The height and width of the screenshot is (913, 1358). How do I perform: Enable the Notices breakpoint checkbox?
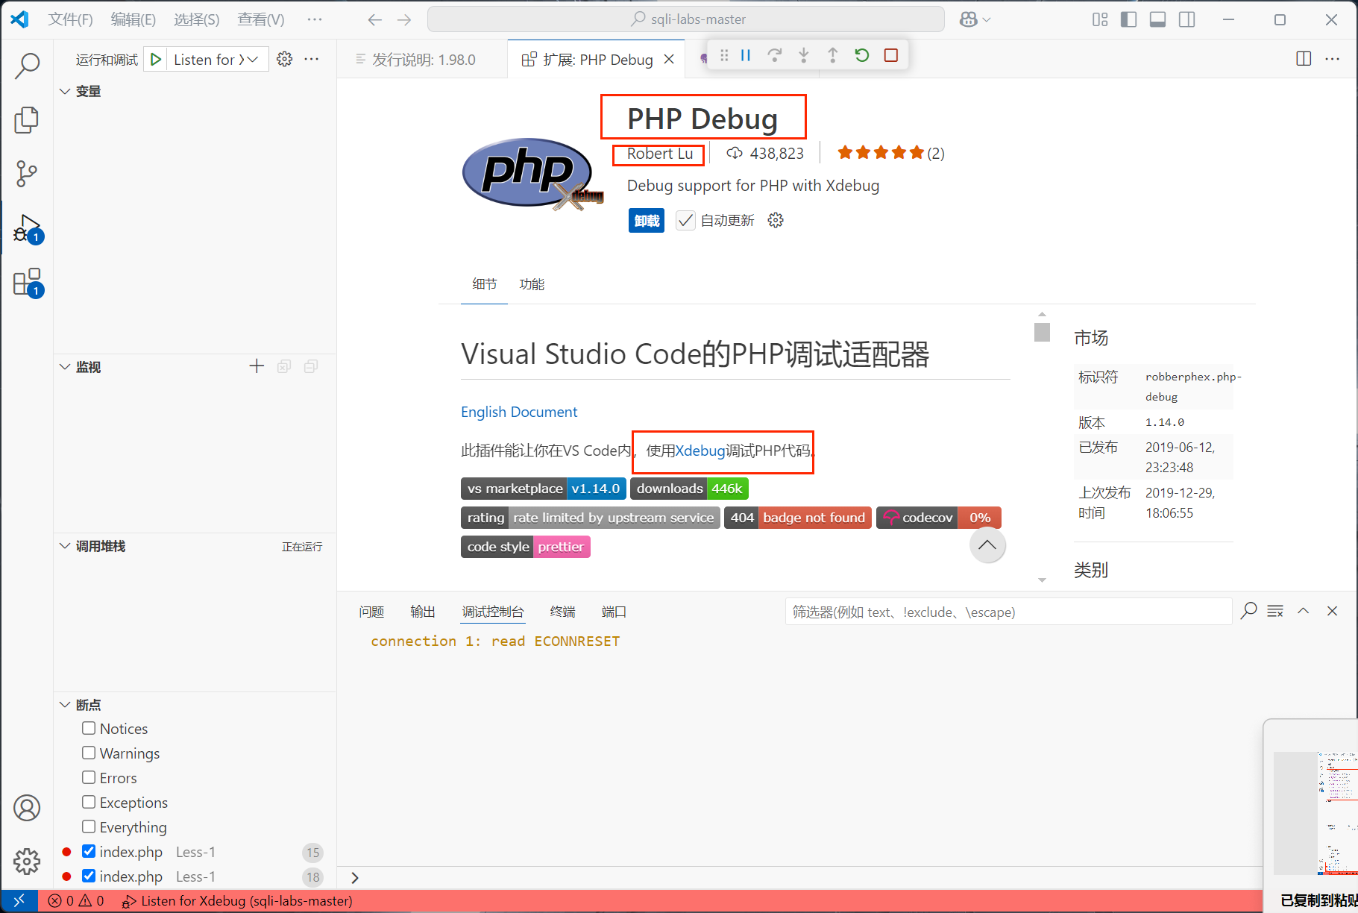click(89, 728)
